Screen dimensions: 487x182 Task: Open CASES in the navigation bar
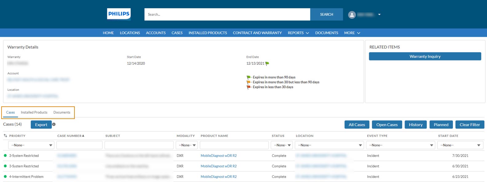(x=177, y=33)
